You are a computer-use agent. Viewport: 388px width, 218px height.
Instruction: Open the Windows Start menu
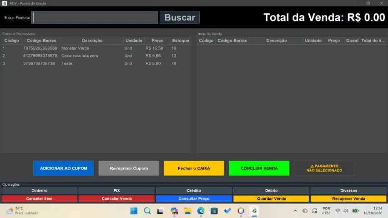click(134, 211)
